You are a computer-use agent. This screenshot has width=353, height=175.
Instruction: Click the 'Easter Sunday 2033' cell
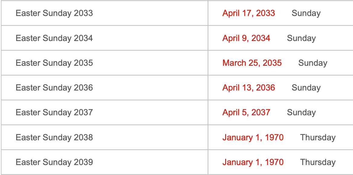click(x=54, y=13)
